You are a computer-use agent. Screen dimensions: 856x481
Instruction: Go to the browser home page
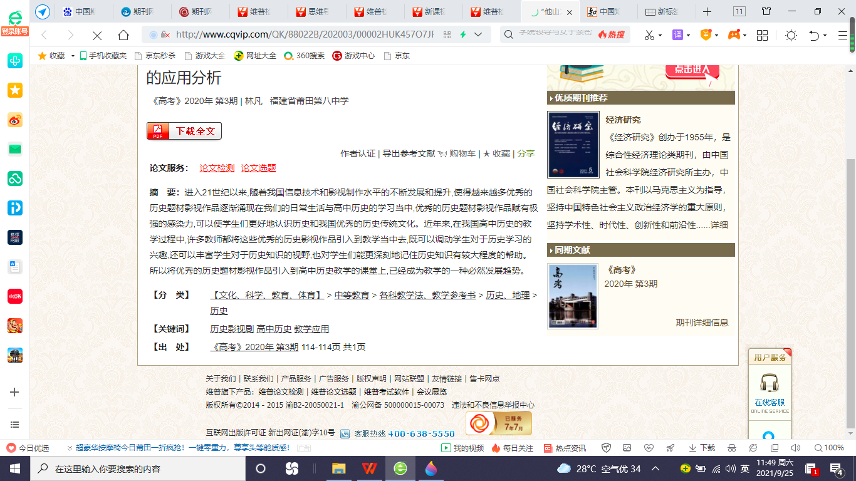click(x=124, y=35)
